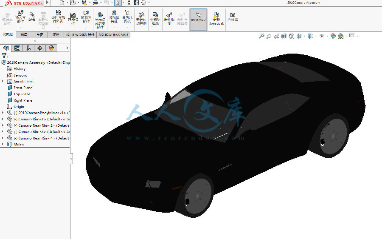Click the Mate paperclip tool

click(x=32, y=17)
